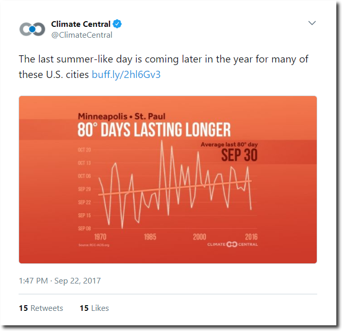Open the @ClimateCentral handle
This screenshot has height=331, width=342.
(x=82, y=35)
